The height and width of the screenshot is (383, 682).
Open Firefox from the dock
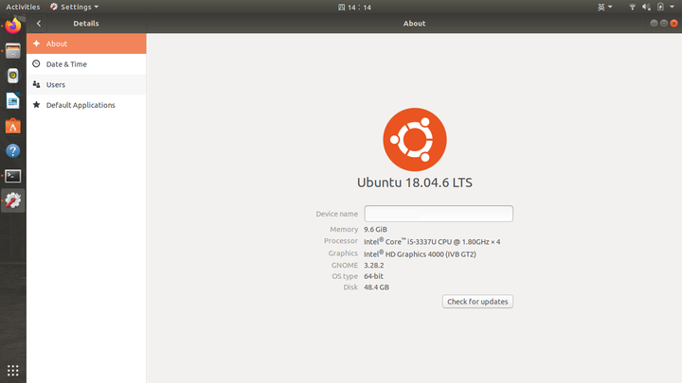pyautogui.click(x=13, y=26)
